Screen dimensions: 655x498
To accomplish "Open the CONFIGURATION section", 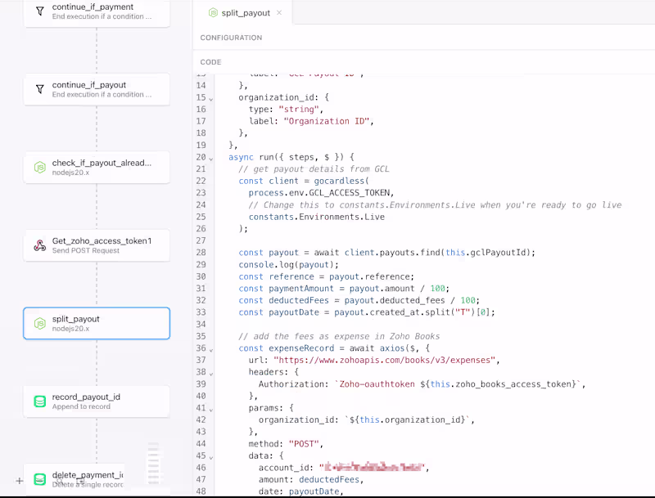I will coord(231,38).
